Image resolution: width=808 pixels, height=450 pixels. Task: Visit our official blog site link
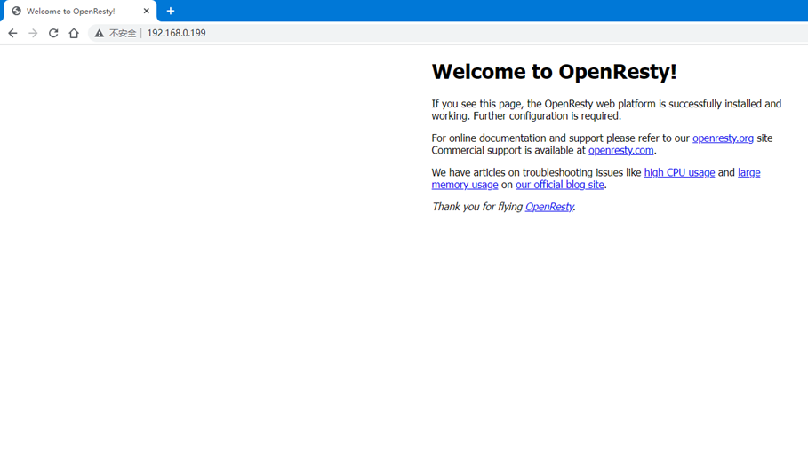[560, 185]
